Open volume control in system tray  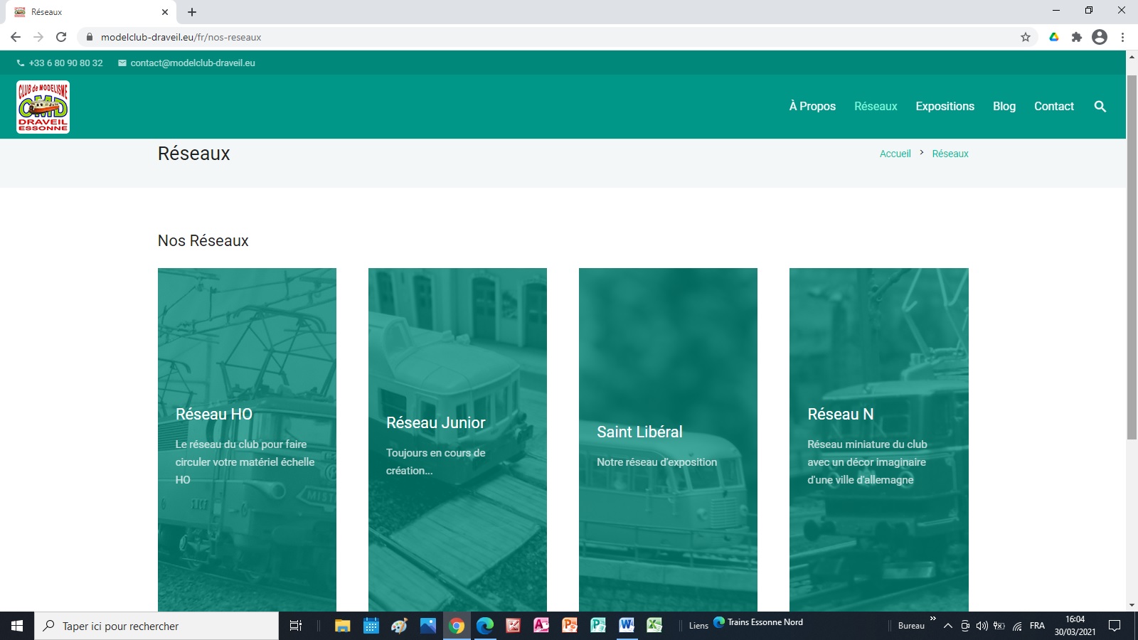(x=982, y=626)
